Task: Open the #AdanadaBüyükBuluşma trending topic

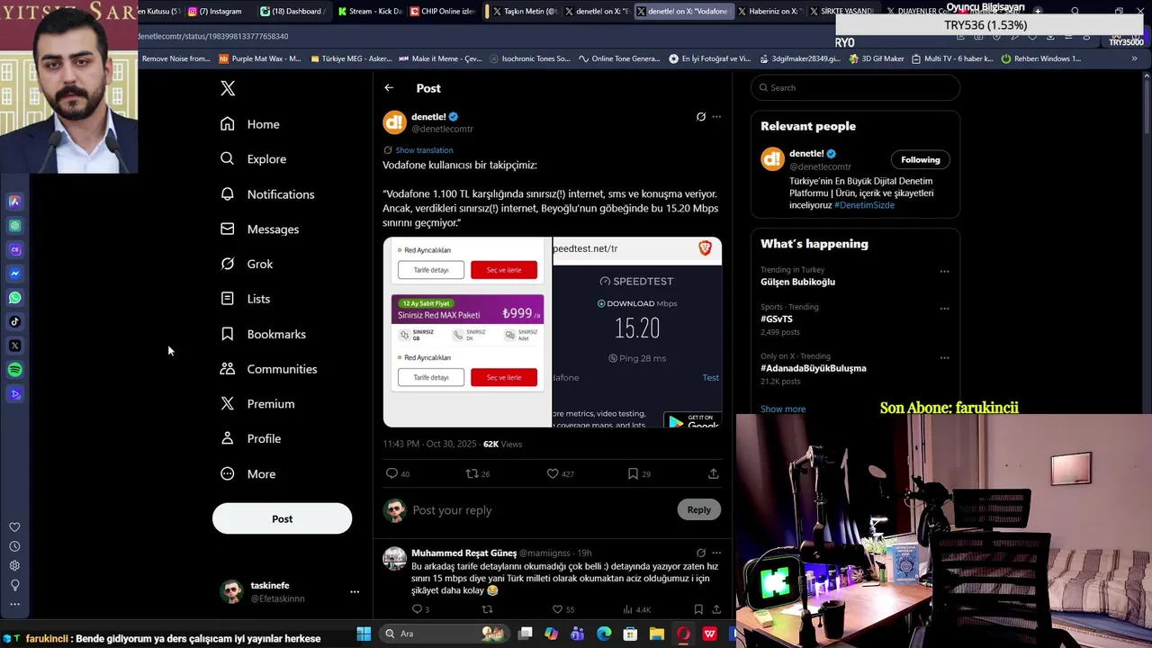Action: coord(813,368)
